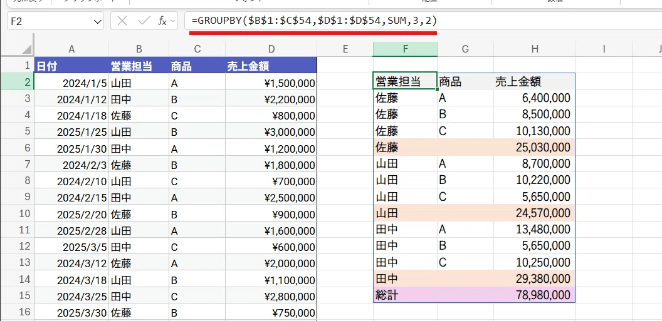662x321 pixels.
Task: Click cell B2 containing 山田
Action: tap(139, 82)
